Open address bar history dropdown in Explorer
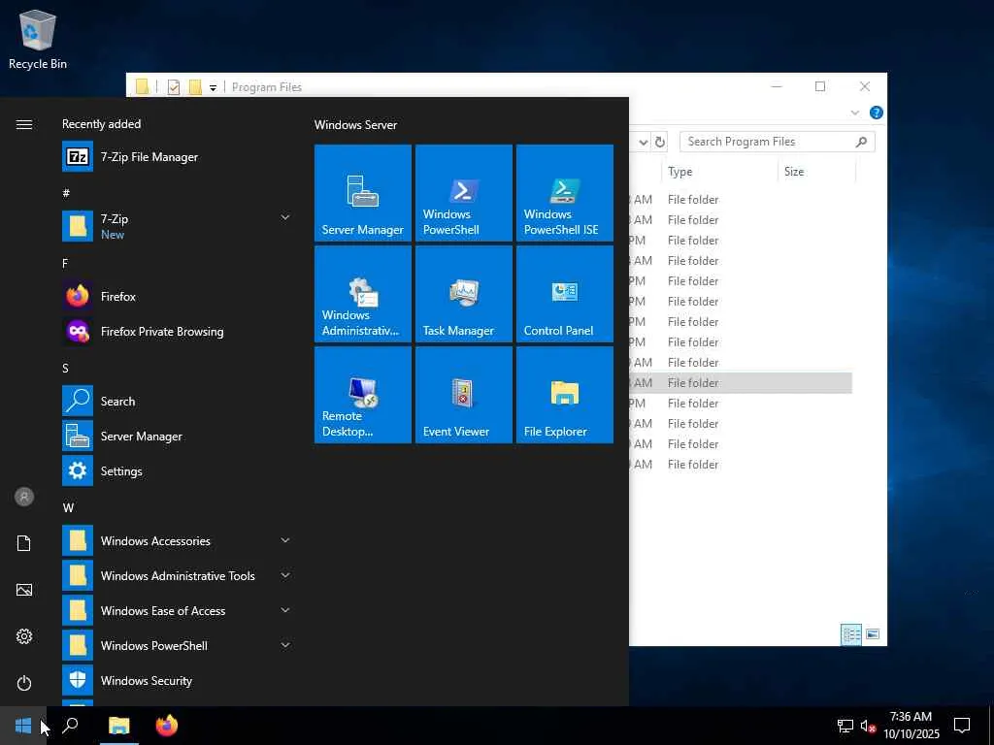 (643, 142)
